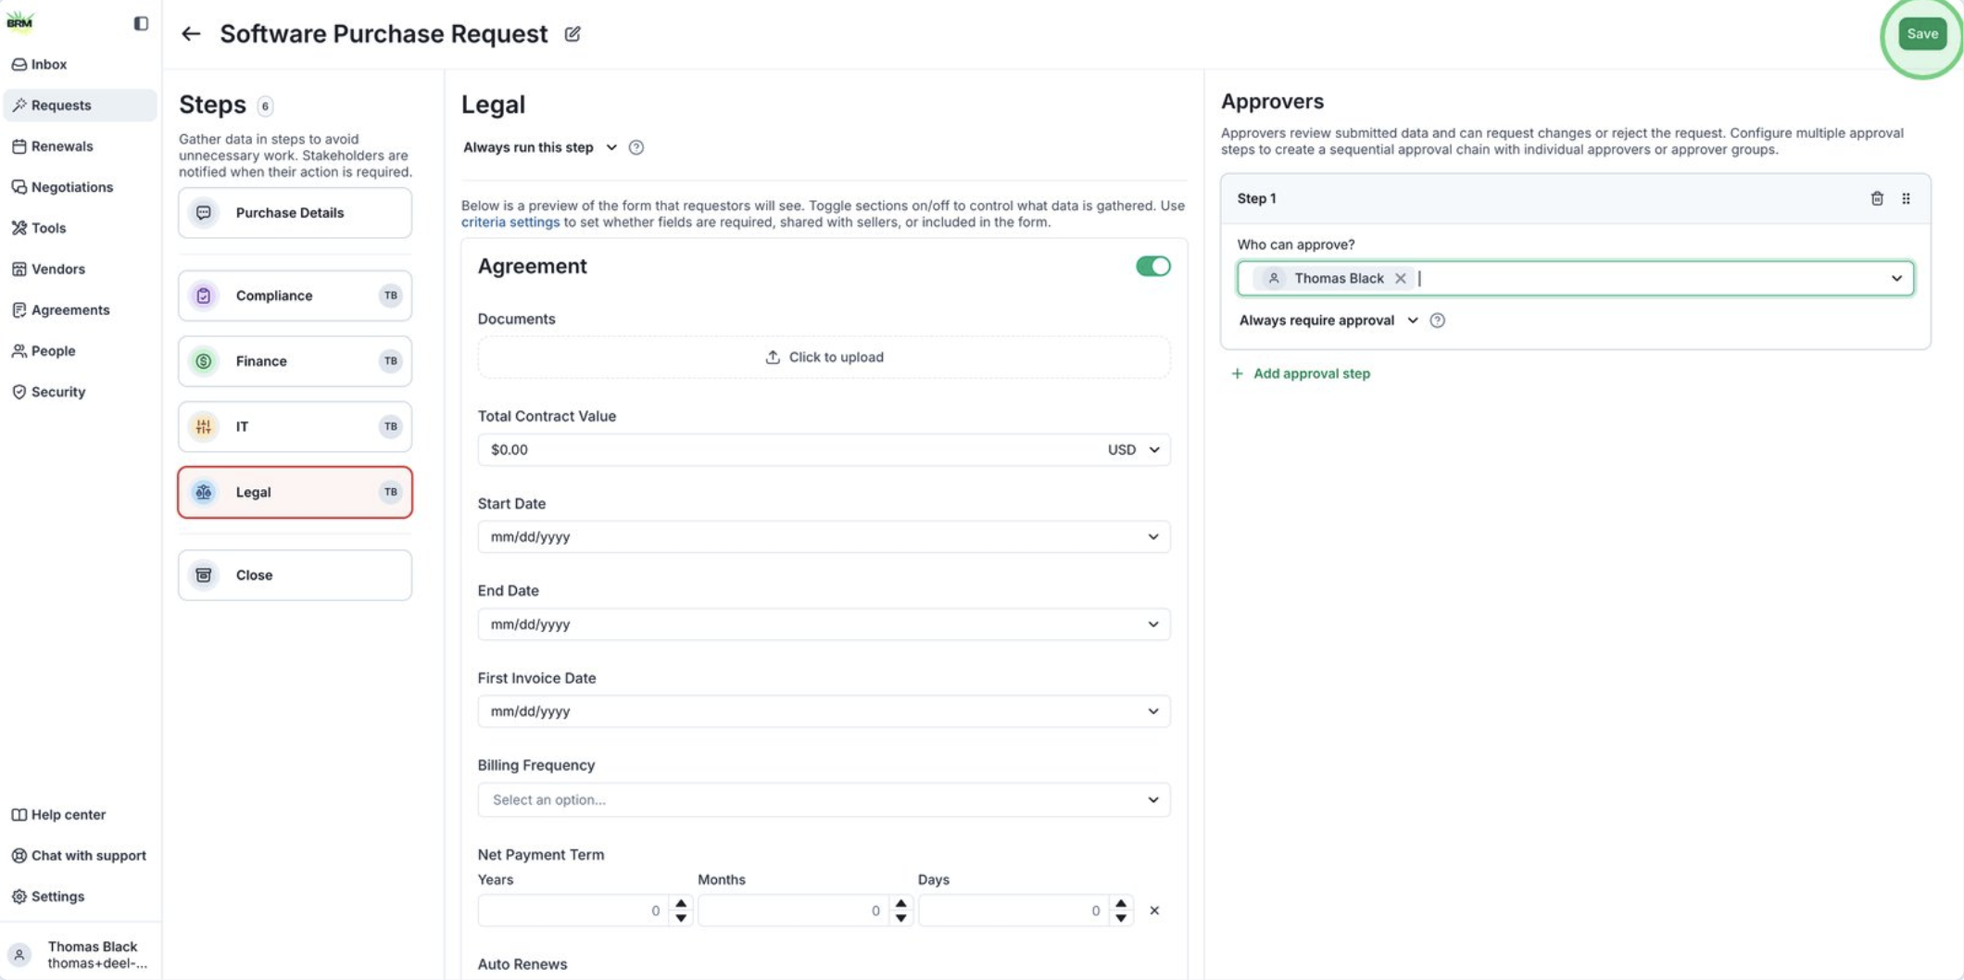The height and width of the screenshot is (980, 1964).
Task: Open Requests in the sidebar
Action: pos(80,105)
